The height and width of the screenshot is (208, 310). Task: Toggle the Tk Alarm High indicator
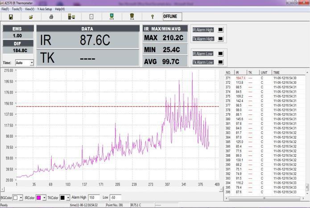pos(220,39)
